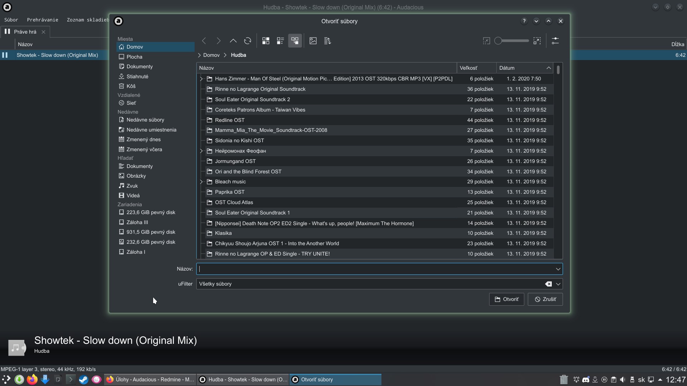Open Dokumenty under Miesta

point(155,66)
